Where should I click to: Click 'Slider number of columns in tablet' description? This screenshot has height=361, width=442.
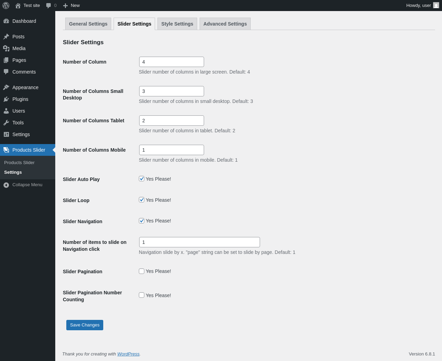point(187,131)
